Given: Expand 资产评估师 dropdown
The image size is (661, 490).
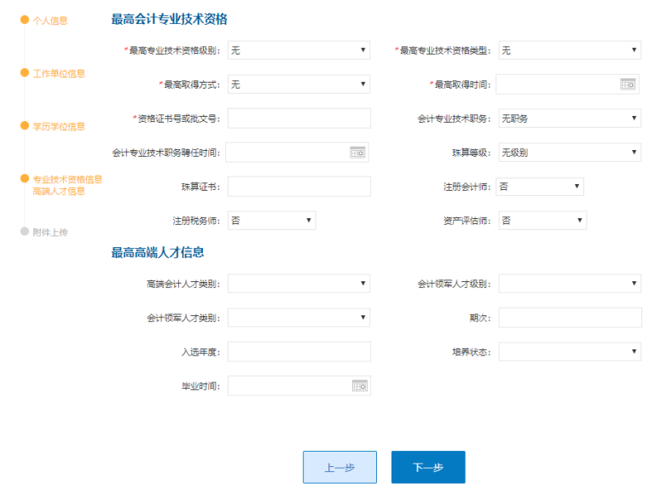Looking at the screenshot, I should coord(542,221).
